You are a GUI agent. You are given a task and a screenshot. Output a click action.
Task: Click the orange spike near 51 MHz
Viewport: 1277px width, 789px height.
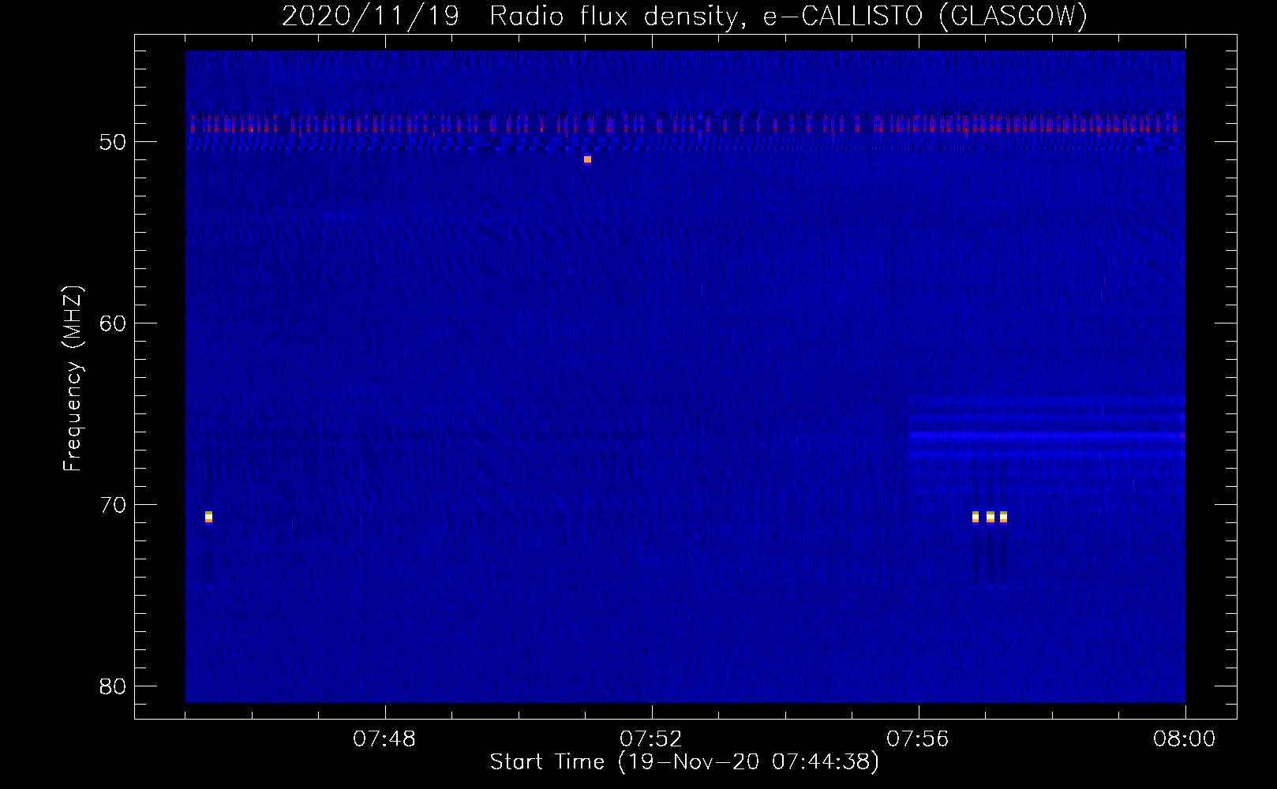(x=587, y=159)
